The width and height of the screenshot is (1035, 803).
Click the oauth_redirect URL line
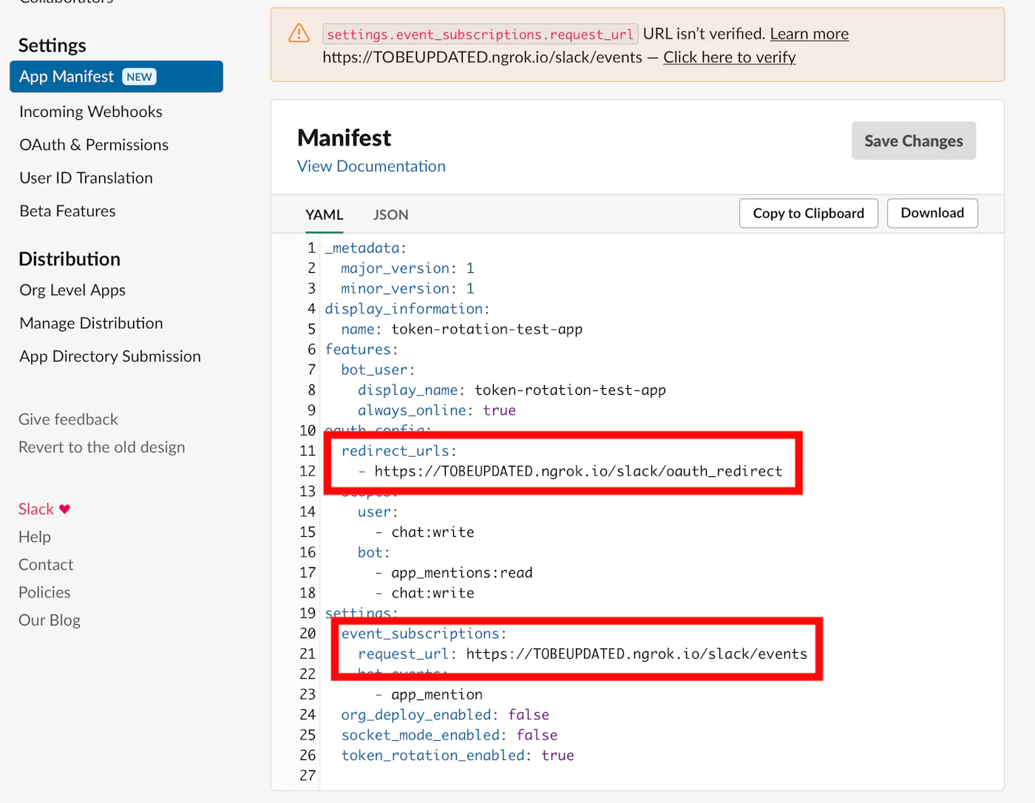[570, 471]
